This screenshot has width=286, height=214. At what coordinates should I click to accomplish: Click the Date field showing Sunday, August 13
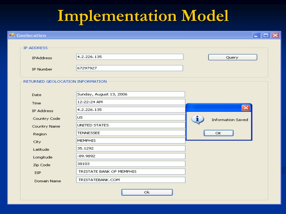click(x=131, y=94)
